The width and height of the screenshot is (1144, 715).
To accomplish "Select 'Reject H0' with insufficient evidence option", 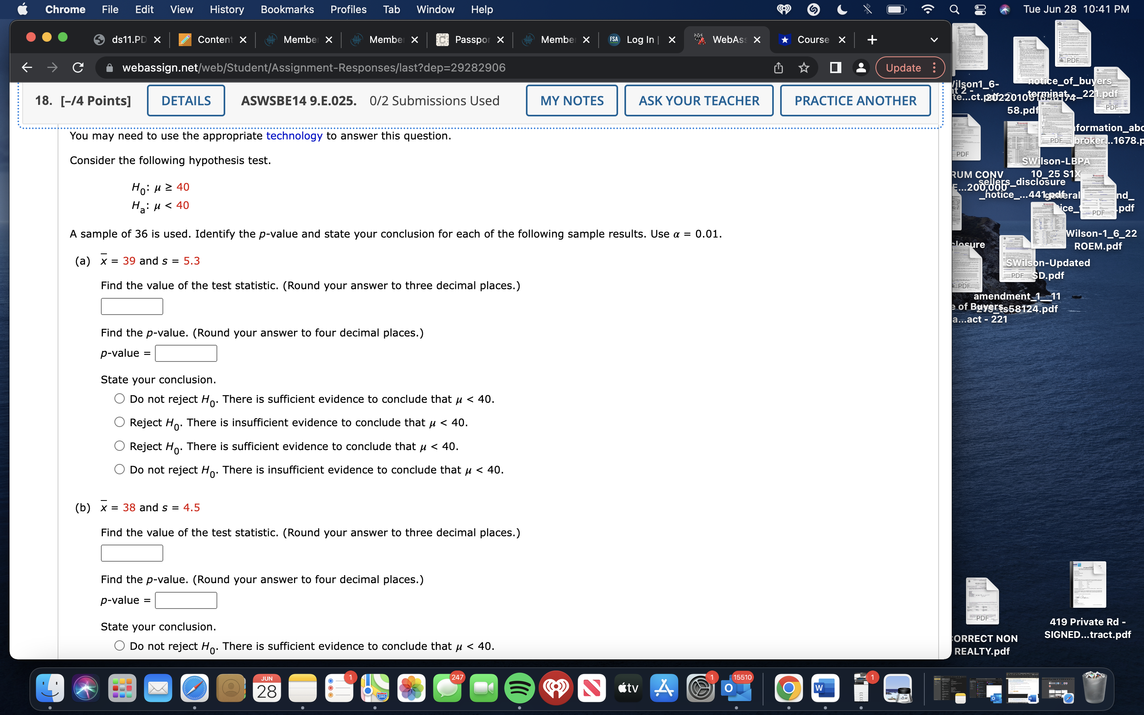I will tap(120, 422).
